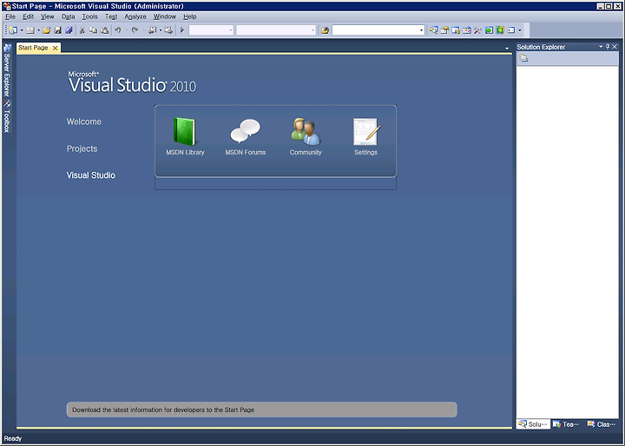The height and width of the screenshot is (446, 625).
Task: Click the Copy toolbar icon
Action: [x=93, y=30]
